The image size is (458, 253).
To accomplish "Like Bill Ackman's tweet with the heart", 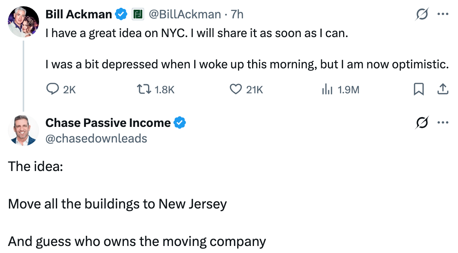I will click(x=235, y=90).
